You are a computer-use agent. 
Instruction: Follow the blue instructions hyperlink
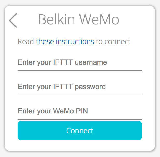[65, 41]
